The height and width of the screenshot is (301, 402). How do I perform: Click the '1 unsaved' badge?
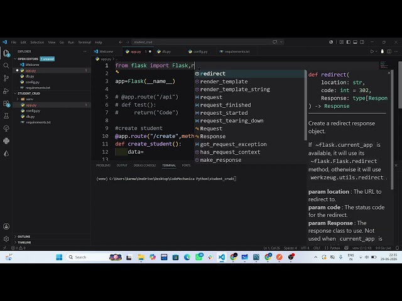[47, 59]
